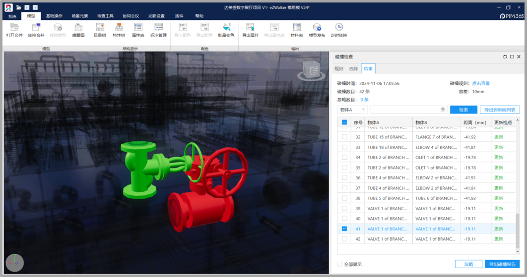Check the checkbox for row 34
The width and height of the screenshot is (527, 277).
[x=344, y=157]
